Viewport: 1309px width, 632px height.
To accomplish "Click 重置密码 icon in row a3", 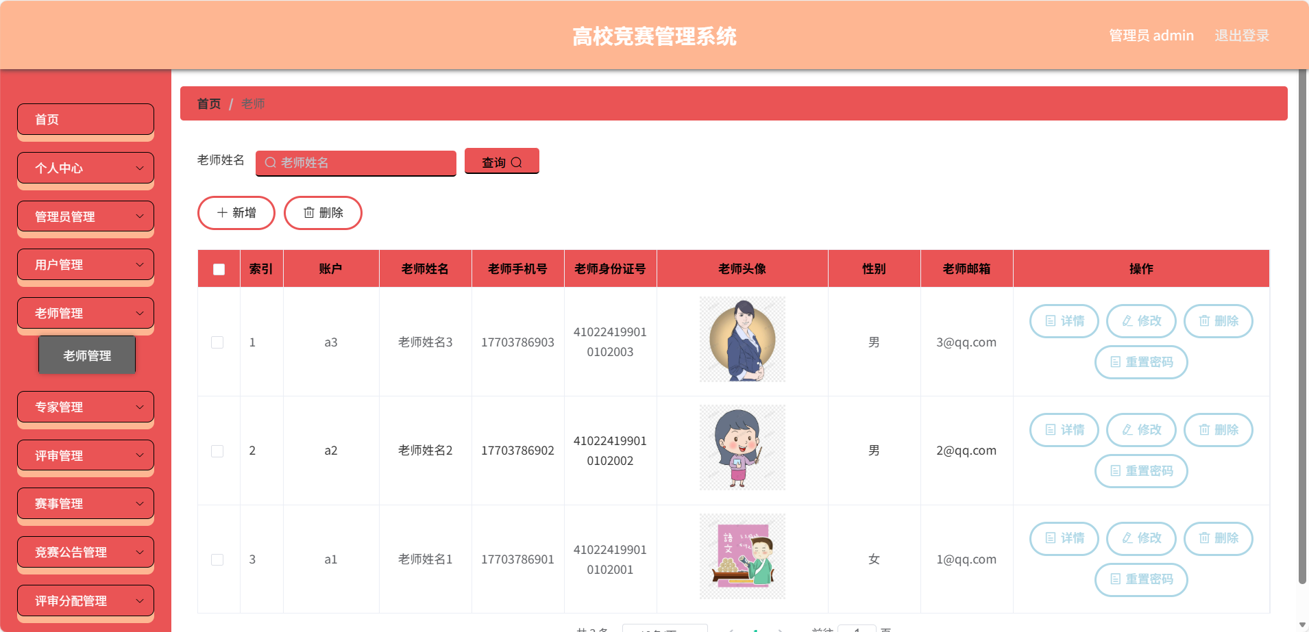I will (x=1116, y=362).
